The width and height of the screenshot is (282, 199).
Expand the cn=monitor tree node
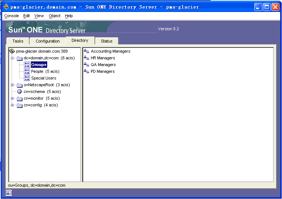coord(12,99)
